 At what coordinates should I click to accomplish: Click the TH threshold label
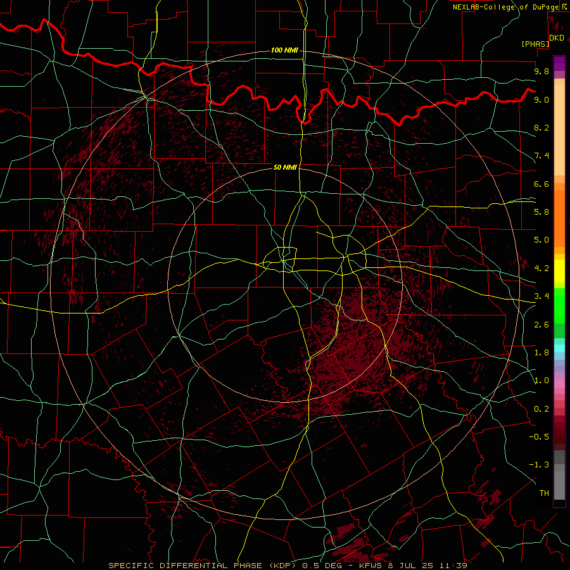(x=544, y=493)
